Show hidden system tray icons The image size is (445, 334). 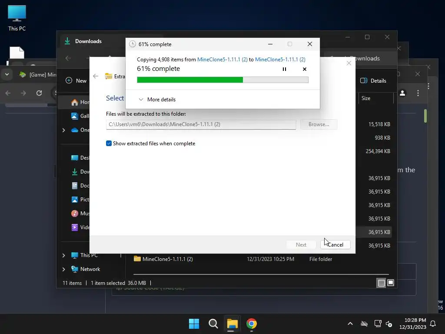[x=350, y=324]
